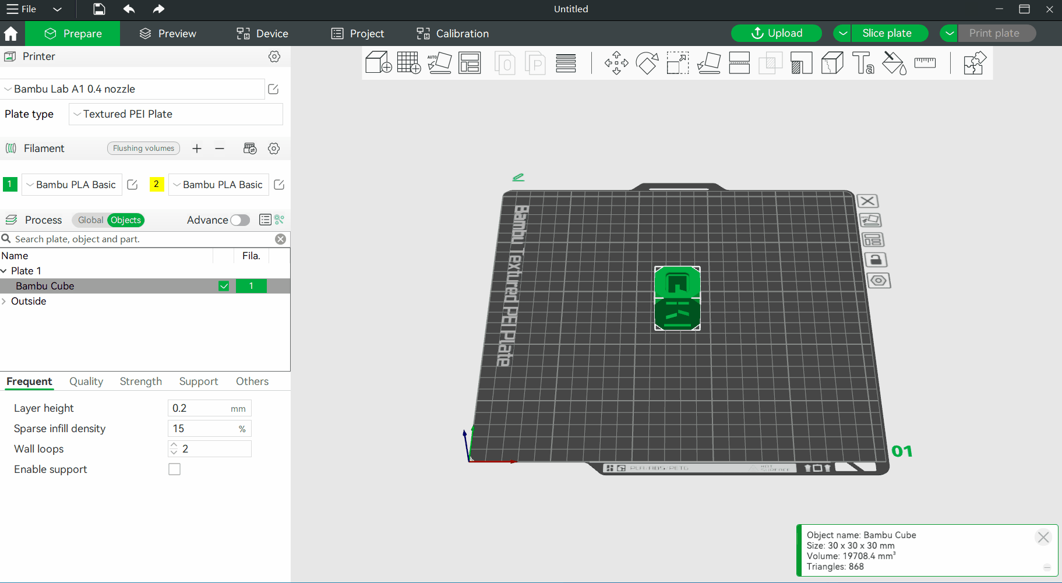Open plate settings icon beside the plate

pyautogui.click(x=878, y=281)
